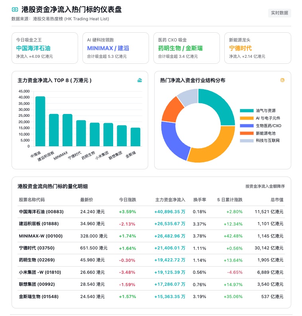This screenshot has width=302, height=316.
Task: Sort by 5 日累计涨跌 column header
Action: pyautogui.click(x=229, y=200)
